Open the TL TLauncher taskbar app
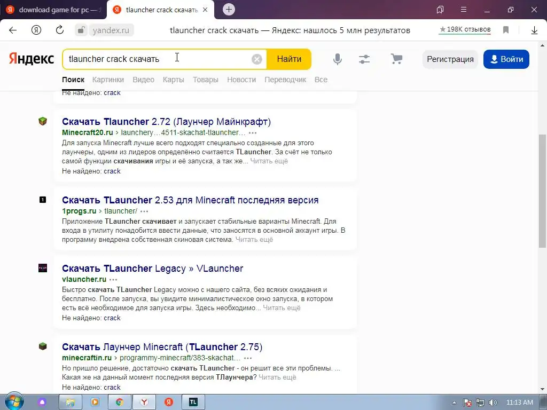The width and height of the screenshot is (547, 410). coord(193,403)
